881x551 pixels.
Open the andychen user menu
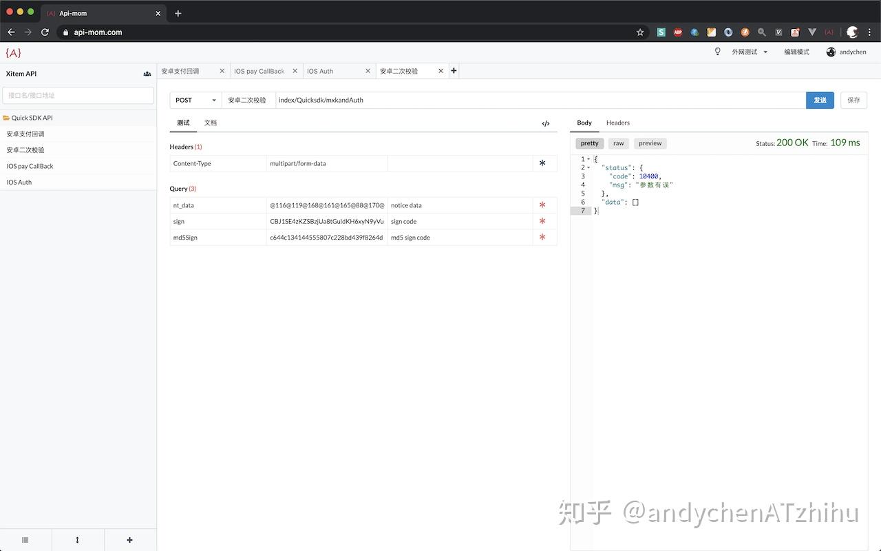847,52
